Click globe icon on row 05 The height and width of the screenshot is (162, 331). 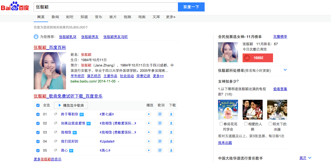coord(56,150)
